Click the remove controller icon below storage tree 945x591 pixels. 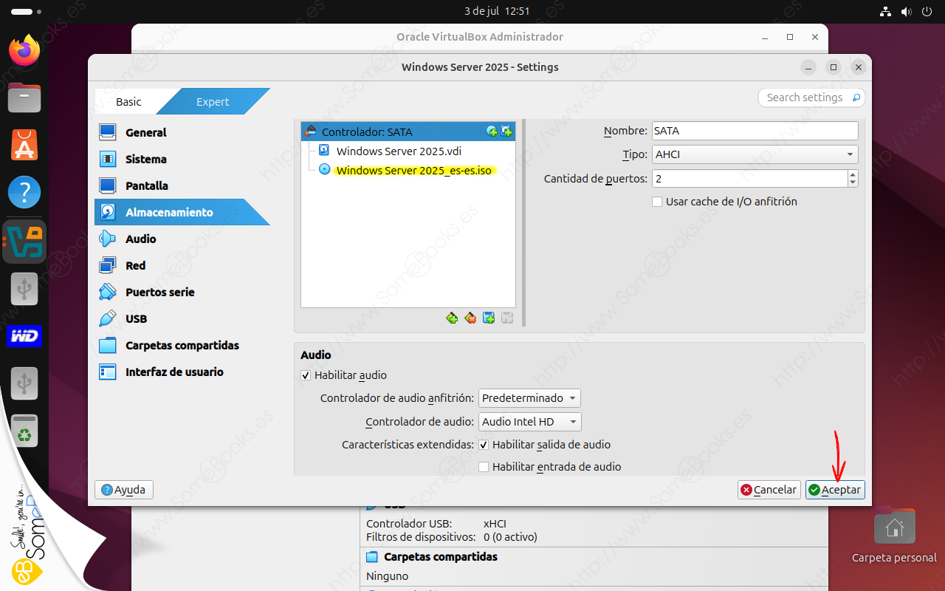[x=470, y=318]
